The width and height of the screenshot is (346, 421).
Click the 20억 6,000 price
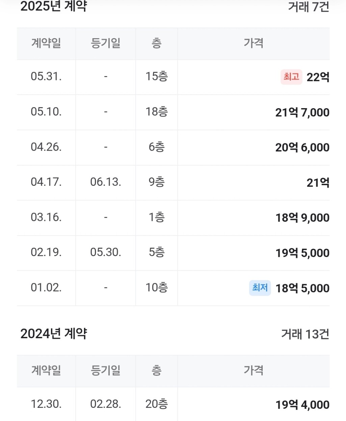point(302,148)
